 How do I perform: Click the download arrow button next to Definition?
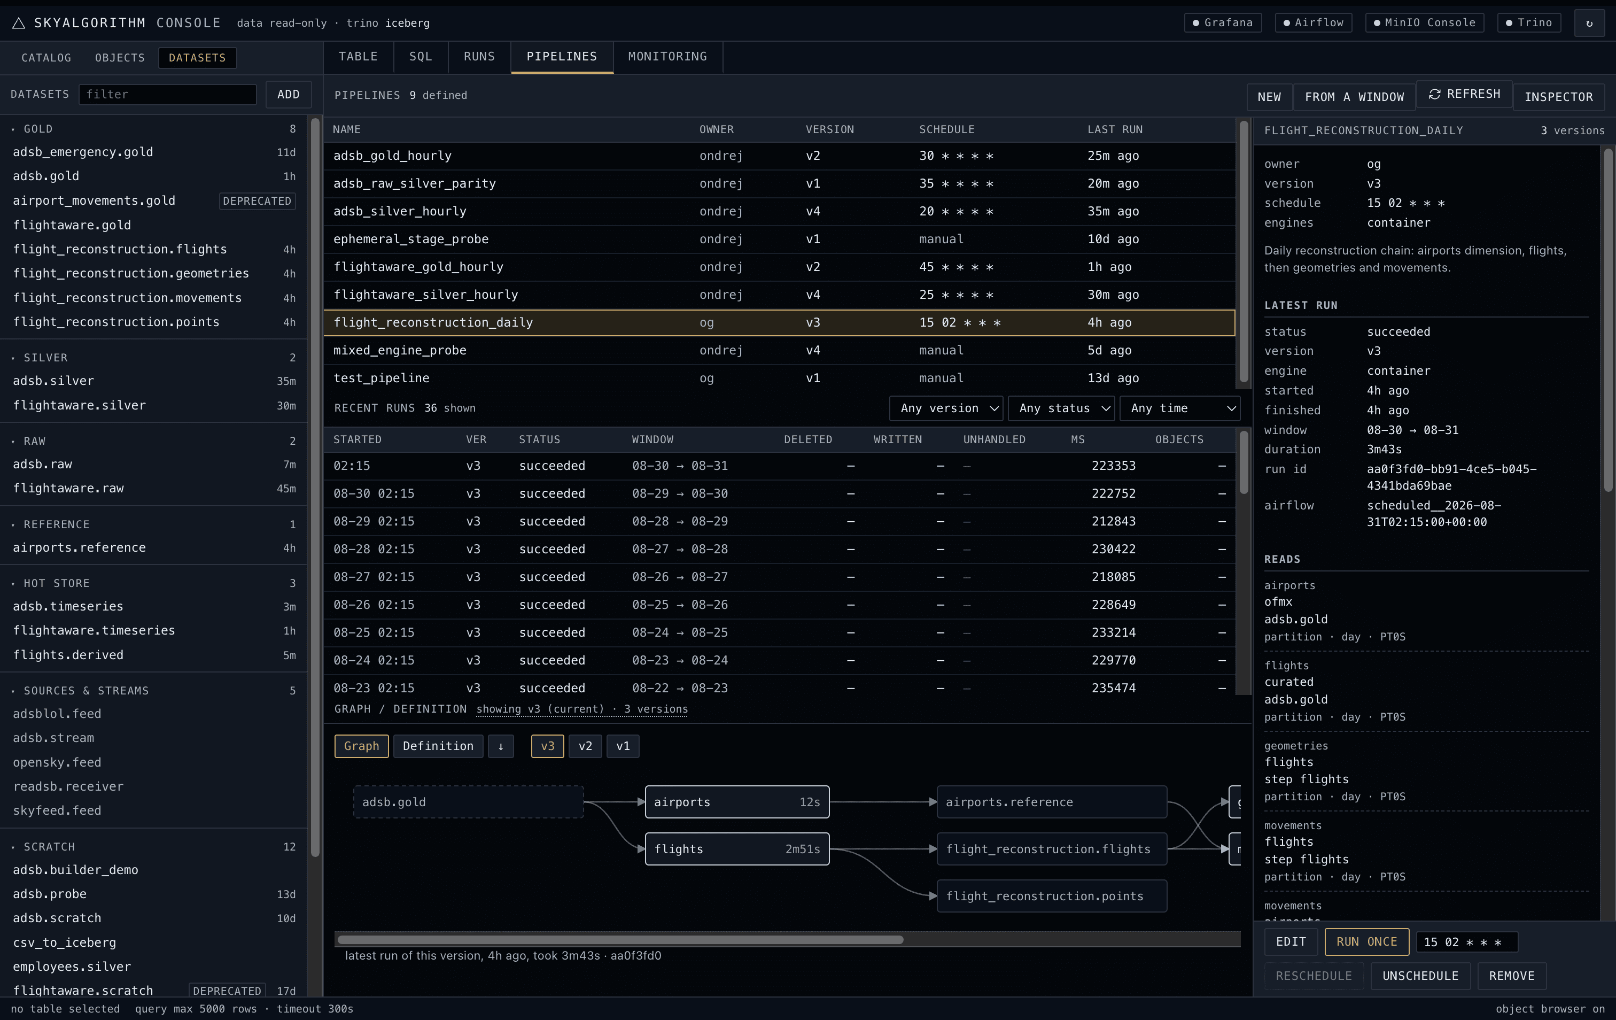click(x=501, y=746)
